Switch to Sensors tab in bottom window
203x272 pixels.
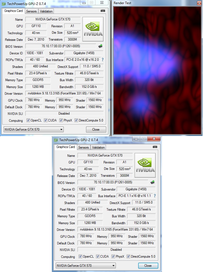(x=84, y=147)
